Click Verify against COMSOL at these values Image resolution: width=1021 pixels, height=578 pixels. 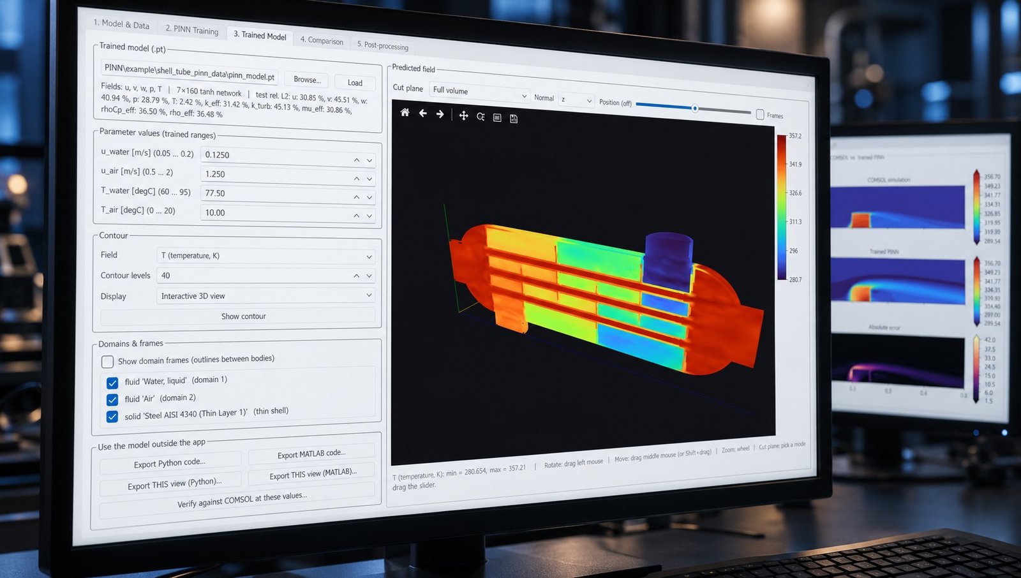tap(237, 501)
